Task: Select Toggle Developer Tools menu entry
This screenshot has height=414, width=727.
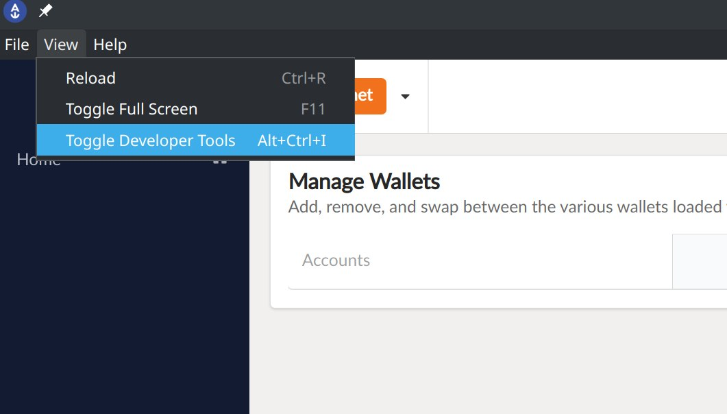Action: (x=196, y=140)
